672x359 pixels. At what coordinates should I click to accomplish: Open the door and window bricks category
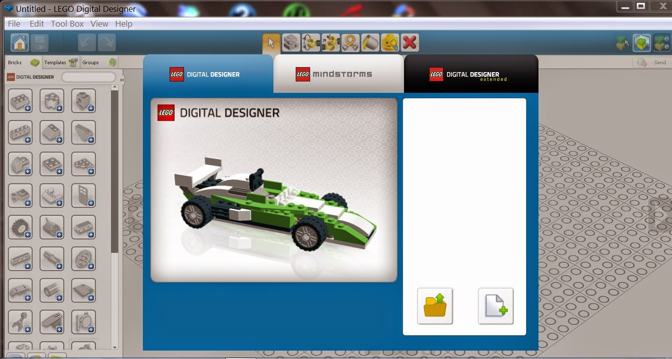84,196
